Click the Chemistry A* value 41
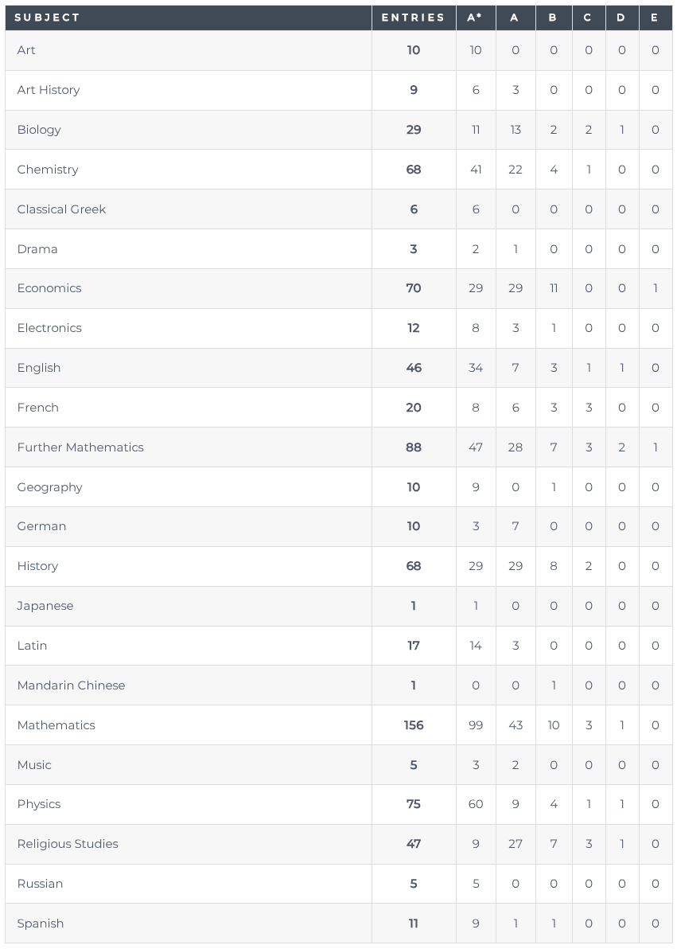Viewport: 677px width, 949px height. pos(476,170)
